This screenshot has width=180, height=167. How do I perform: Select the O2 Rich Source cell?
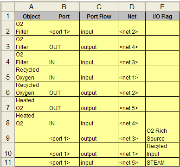pos(163,135)
